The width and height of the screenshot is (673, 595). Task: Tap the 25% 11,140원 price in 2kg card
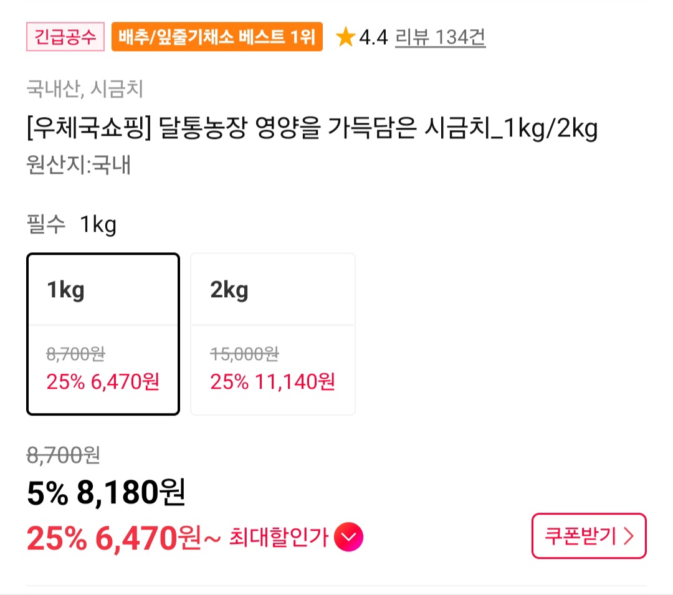tap(272, 381)
